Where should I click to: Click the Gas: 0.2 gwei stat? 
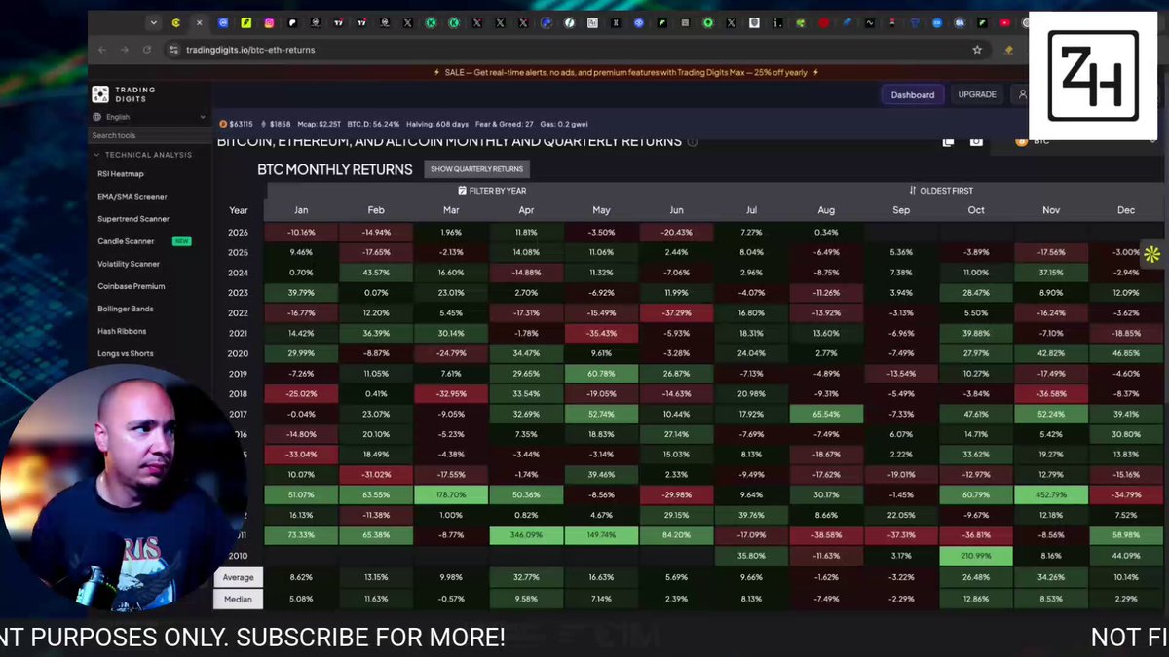[566, 124]
